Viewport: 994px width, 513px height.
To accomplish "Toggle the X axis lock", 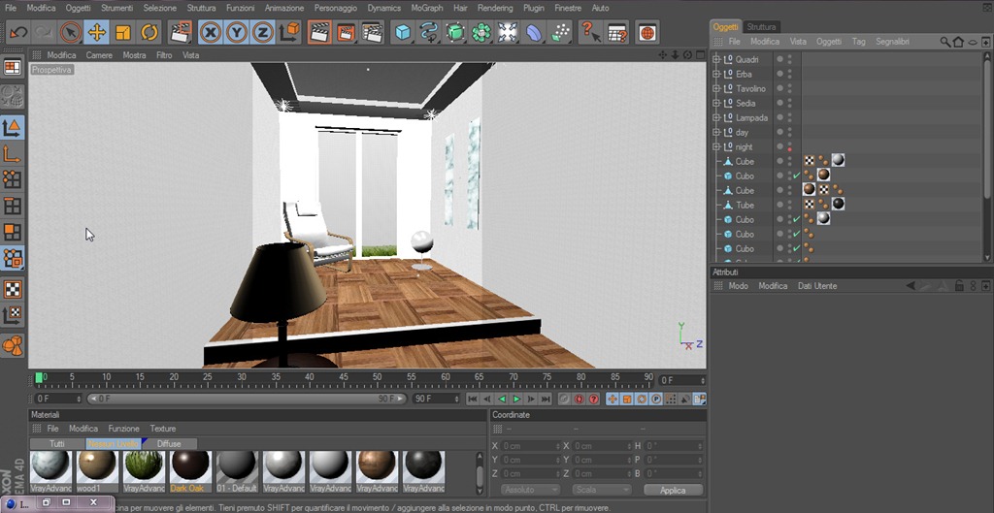I will (211, 32).
